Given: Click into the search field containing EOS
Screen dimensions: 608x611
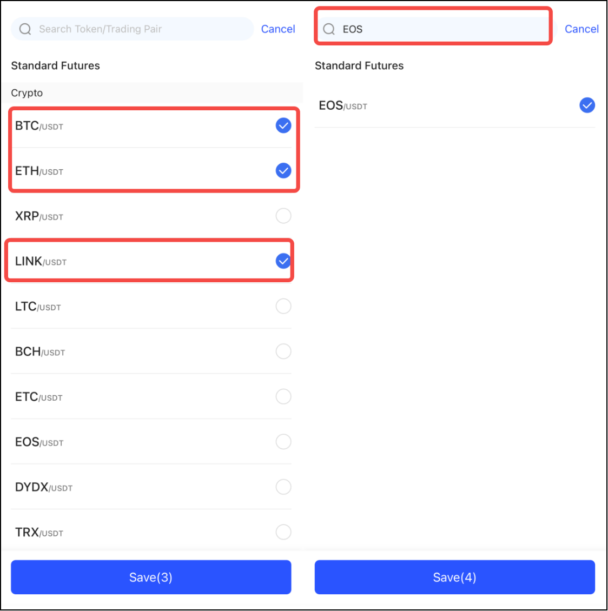Looking at the screenshot, I should click(444, 29).
